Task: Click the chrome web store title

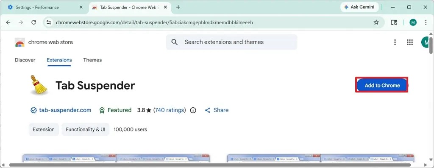Action: point(51,42)
